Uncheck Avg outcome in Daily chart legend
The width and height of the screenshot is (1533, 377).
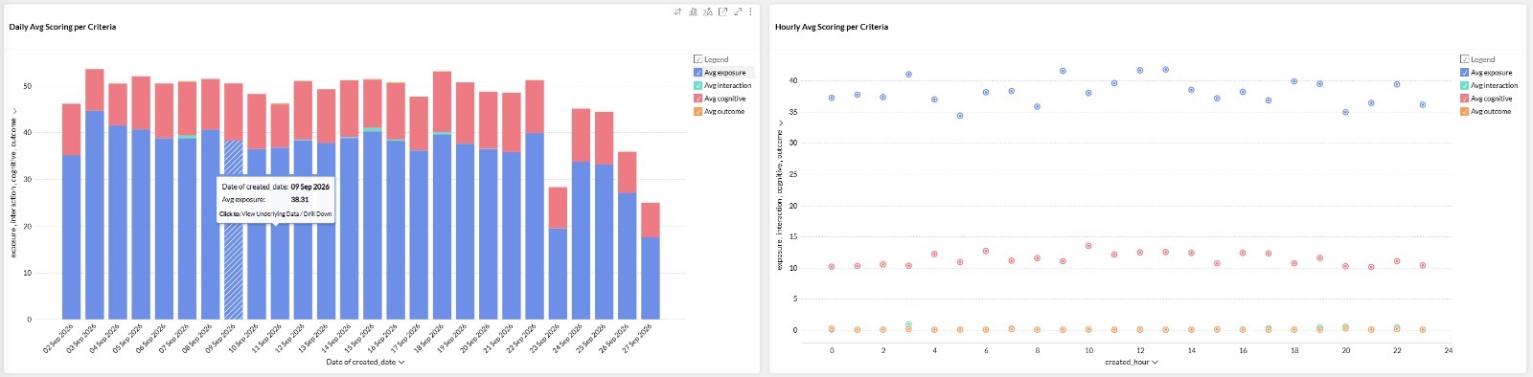point(698,111)
